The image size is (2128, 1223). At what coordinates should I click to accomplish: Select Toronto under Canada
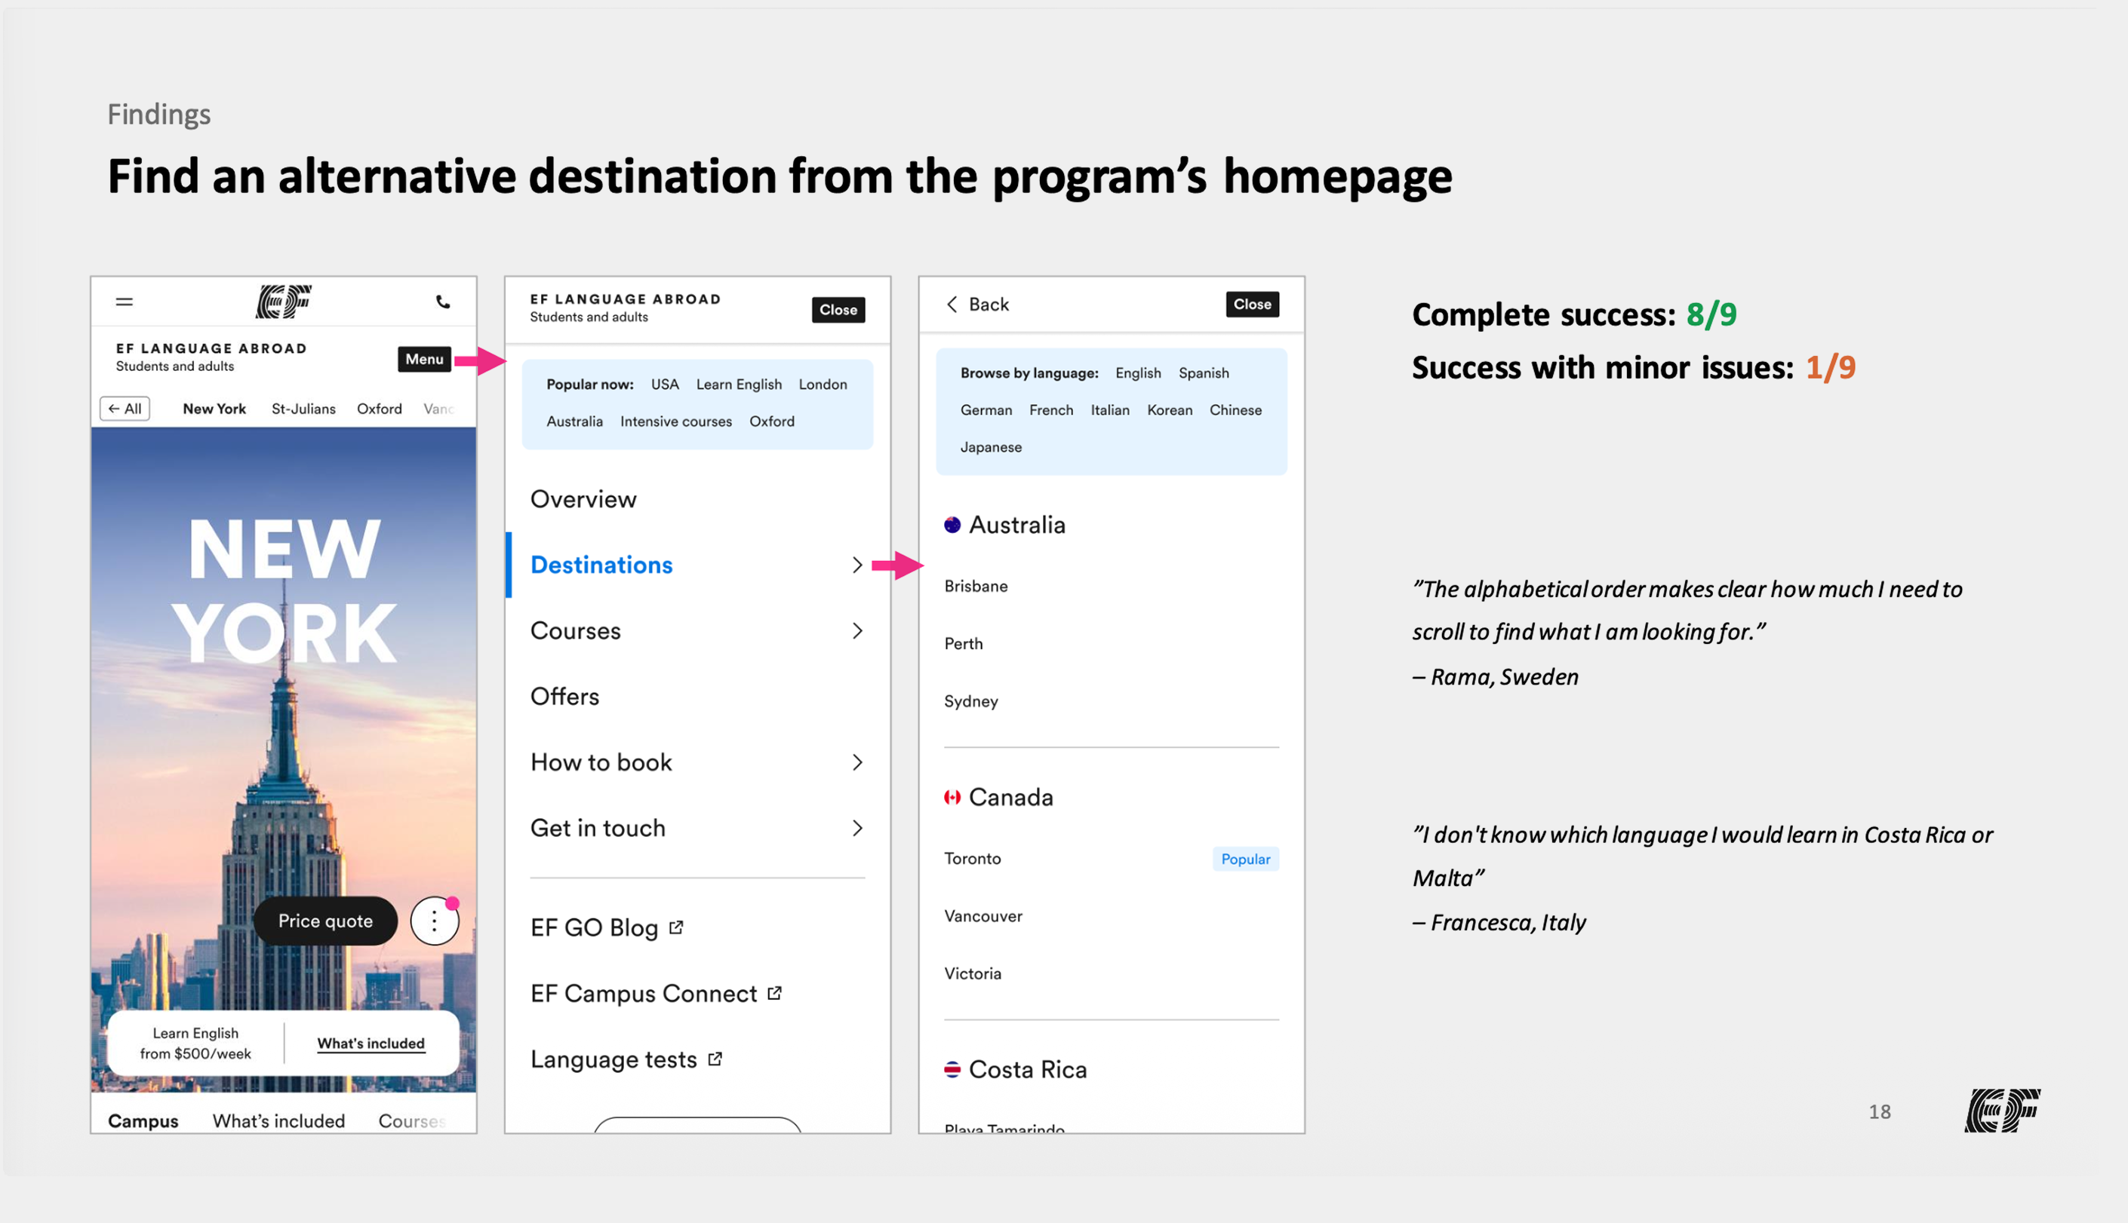973,859
